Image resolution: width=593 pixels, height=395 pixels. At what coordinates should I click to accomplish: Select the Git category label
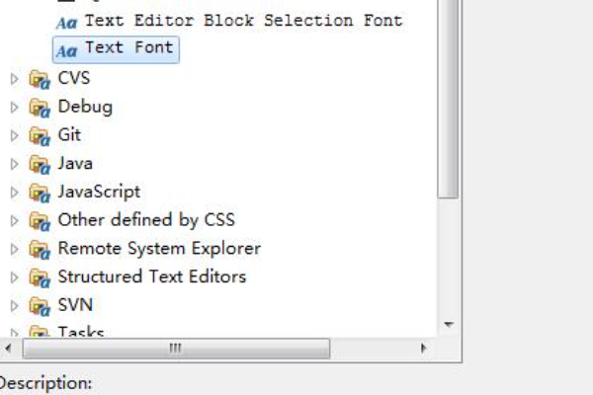click(69, 134)
